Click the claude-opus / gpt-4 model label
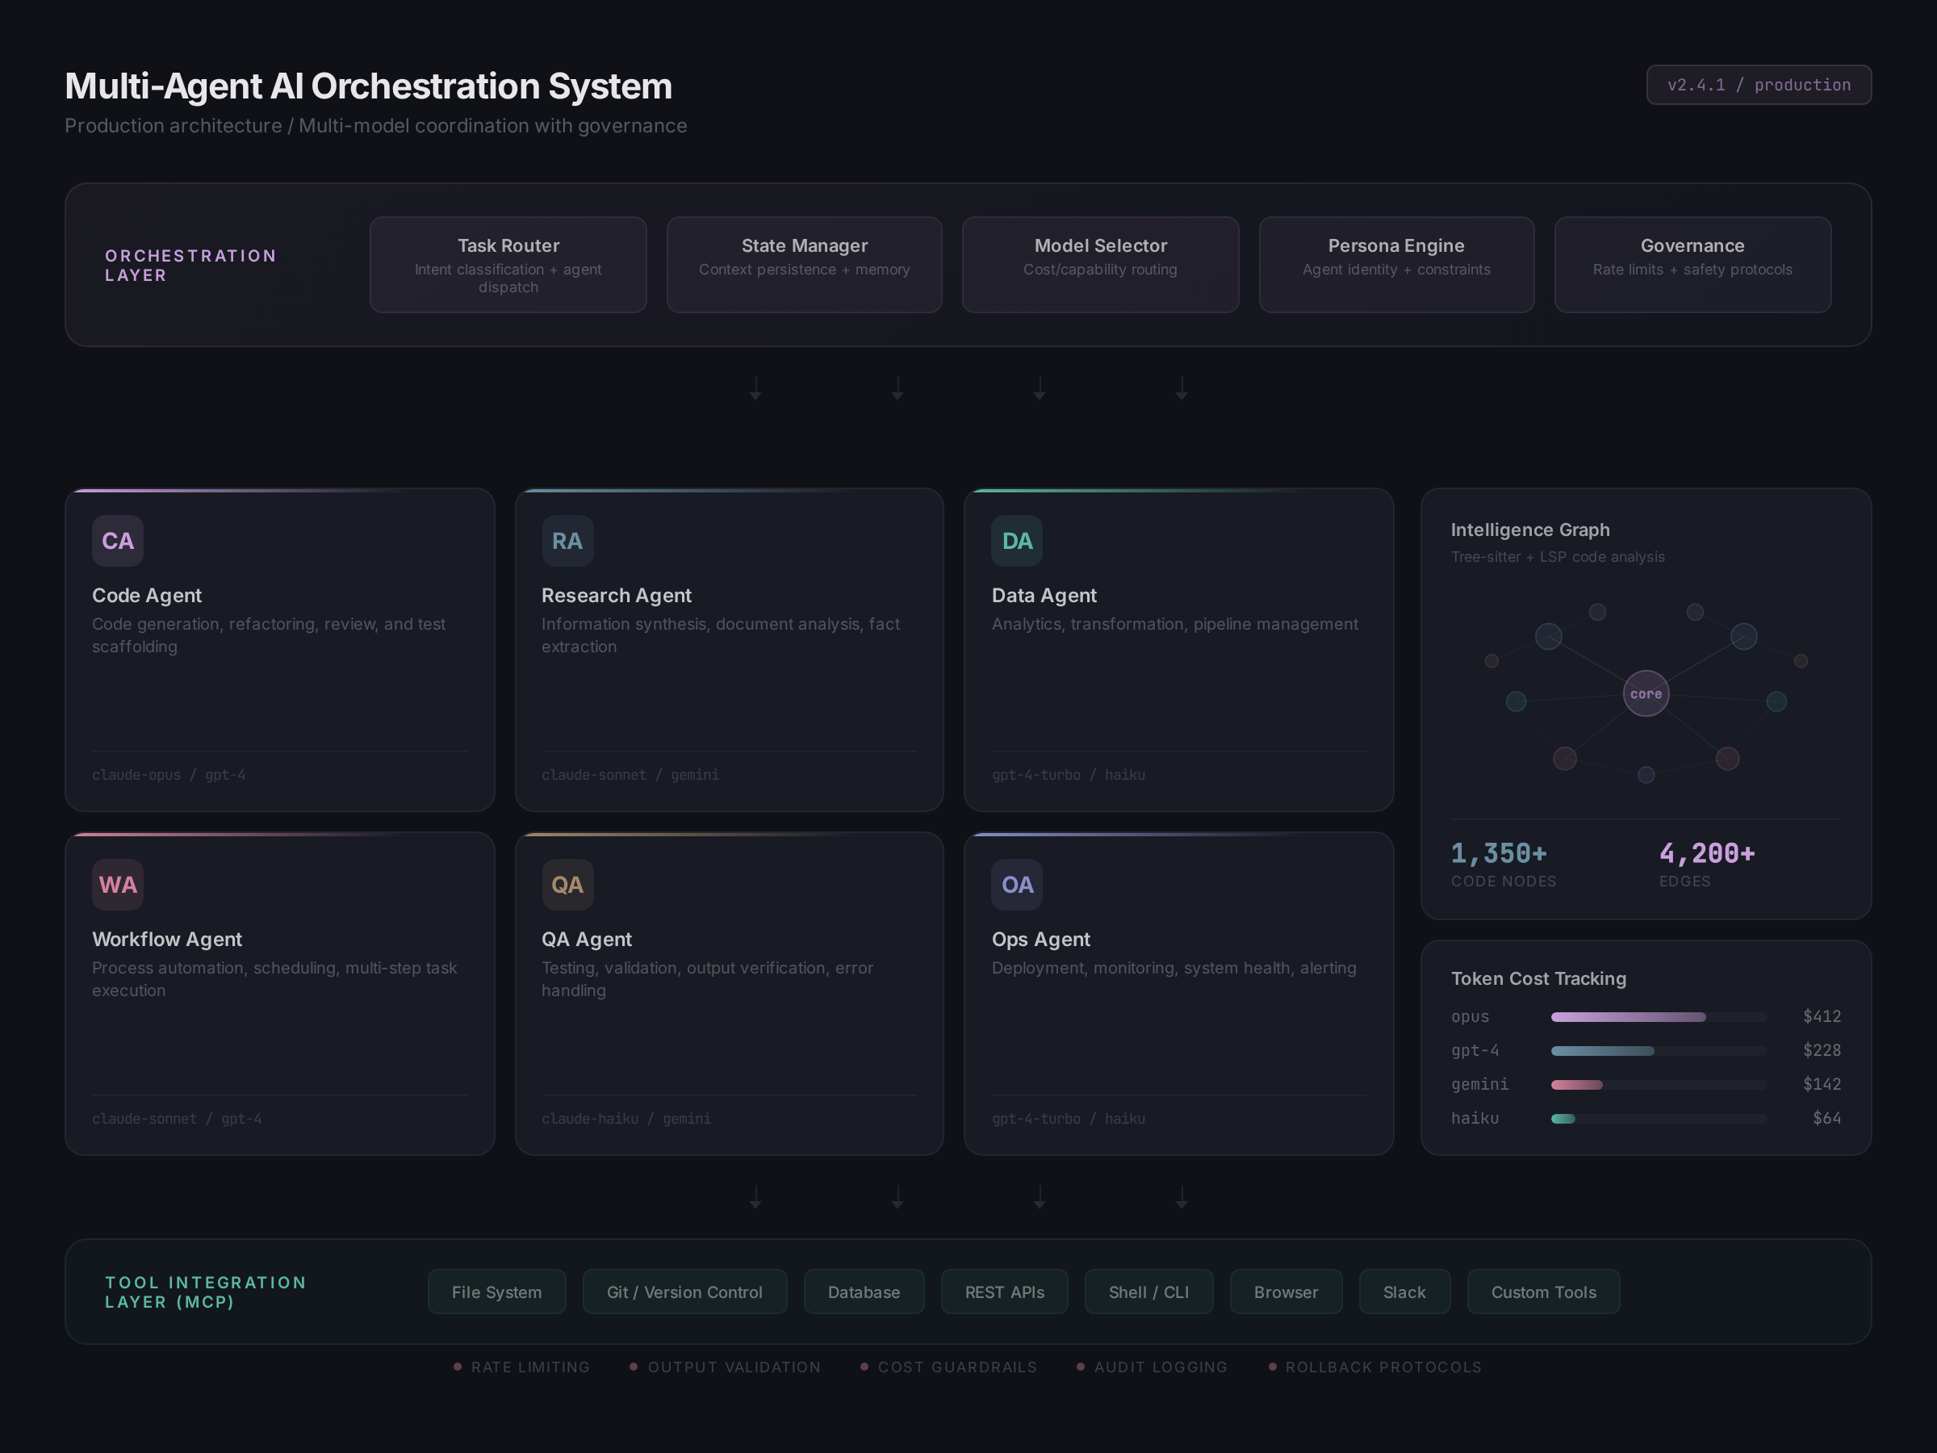1937x1453 pixels. pyautogui.click(x=168, y=774)
